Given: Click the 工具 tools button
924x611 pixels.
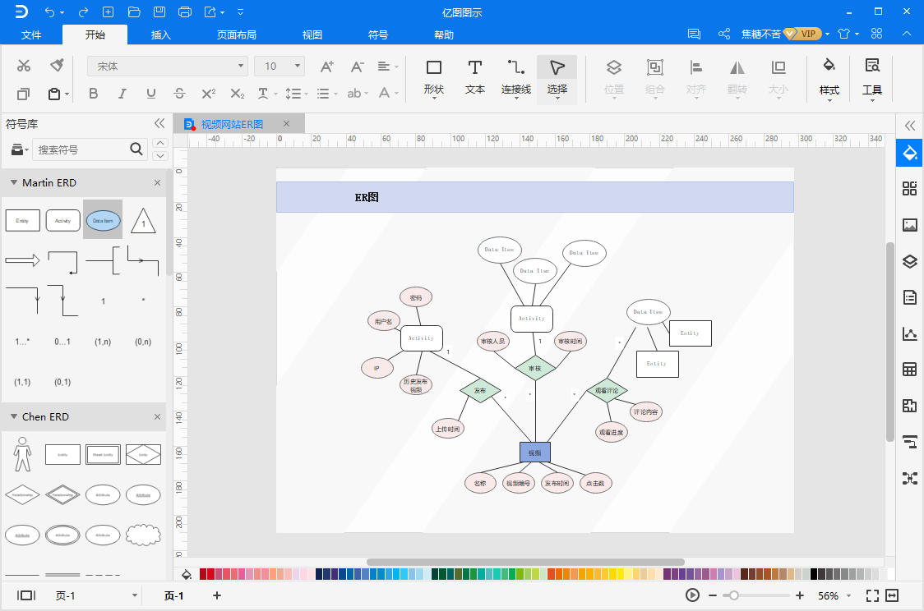Looking at the screenshot, I should point(871,76).
